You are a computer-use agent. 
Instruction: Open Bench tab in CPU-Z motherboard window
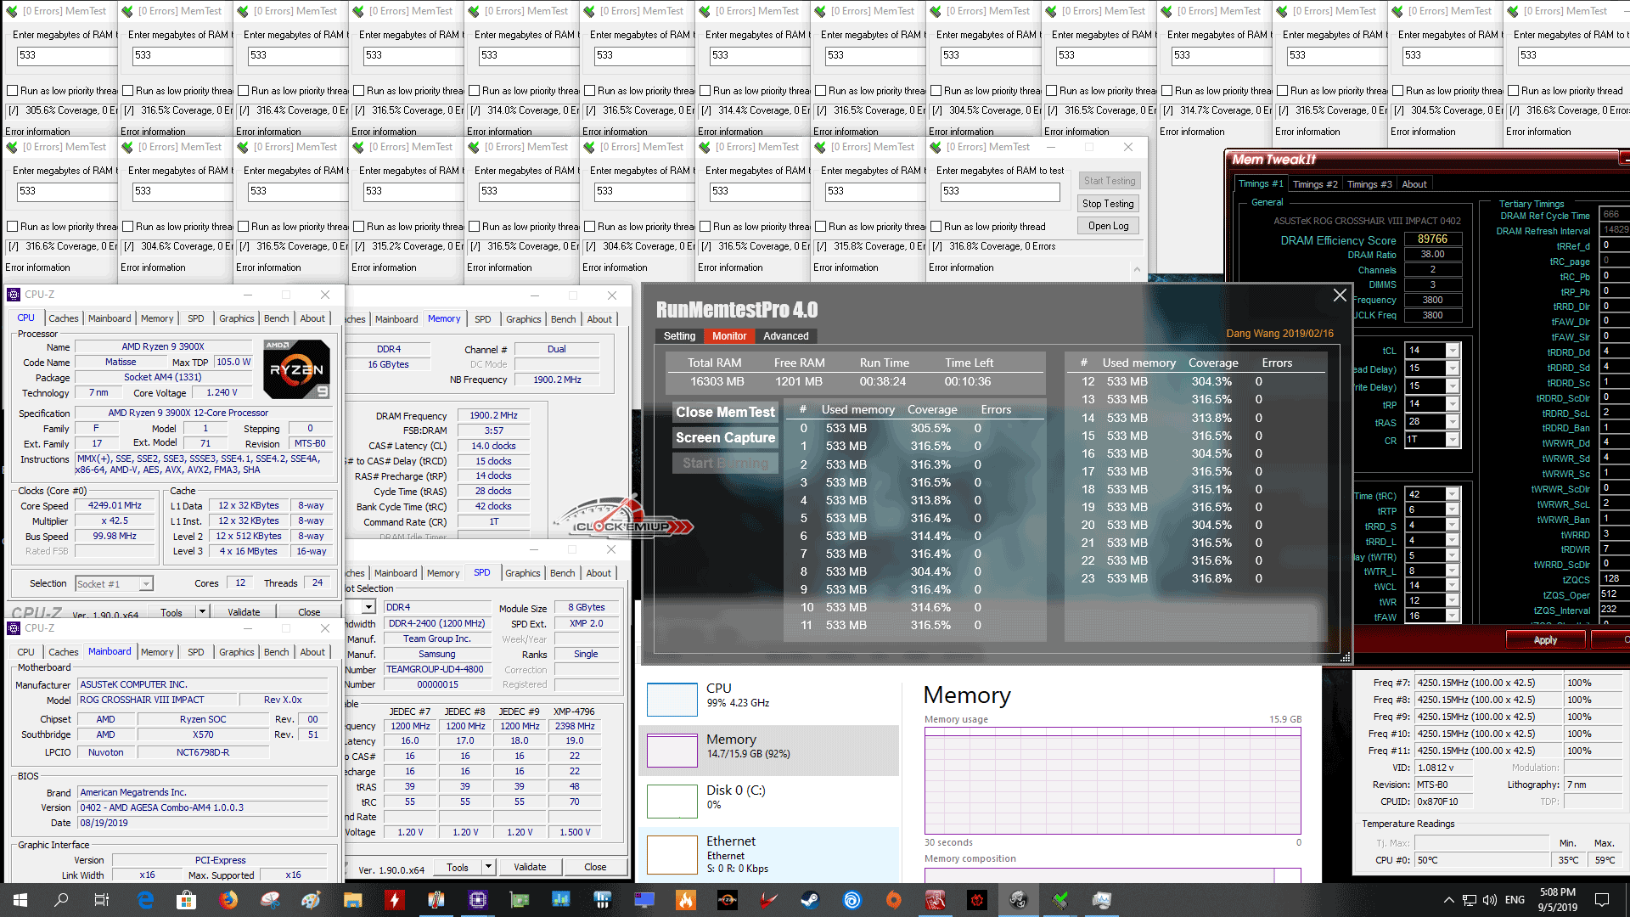click(276, 652)
